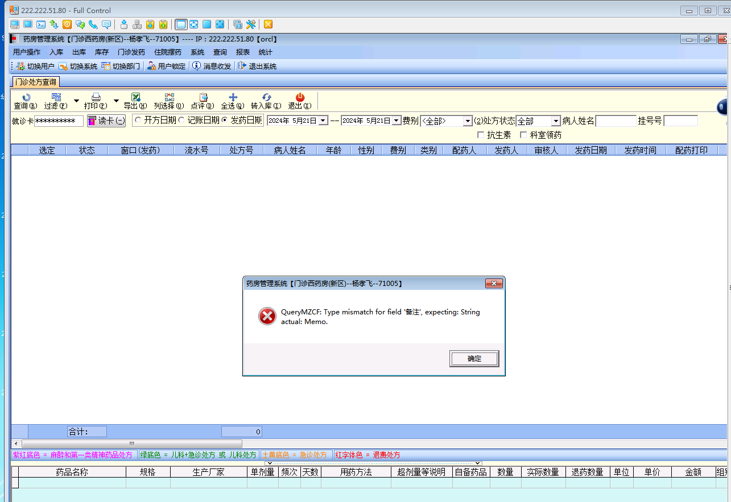This screenshot has width=731, height=502.
Task: Close the error dialog with the red X
Action: tap(494, 283)
